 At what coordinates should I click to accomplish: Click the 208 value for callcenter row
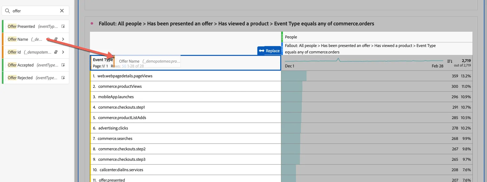click(x=455, y=170)
